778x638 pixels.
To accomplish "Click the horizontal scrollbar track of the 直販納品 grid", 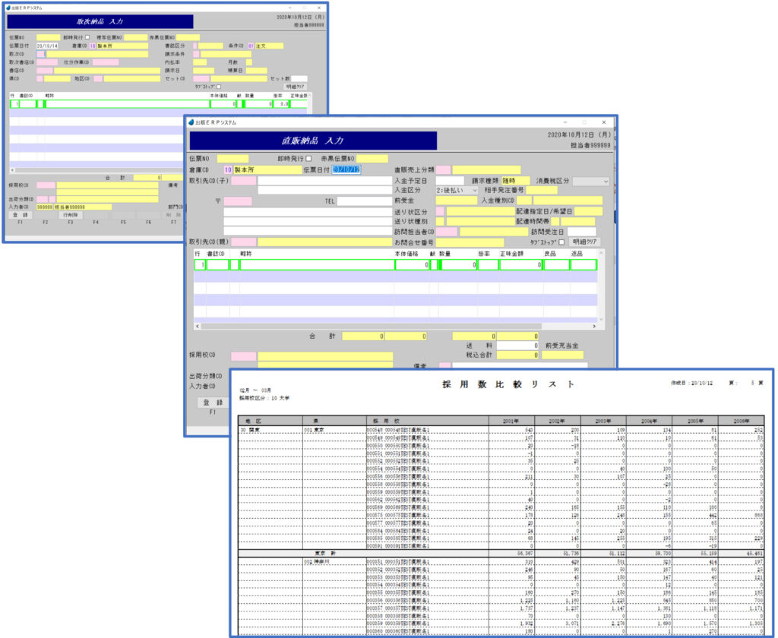I will click(x=395, y=326).
